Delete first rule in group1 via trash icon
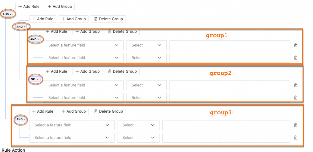 point(295,45)
